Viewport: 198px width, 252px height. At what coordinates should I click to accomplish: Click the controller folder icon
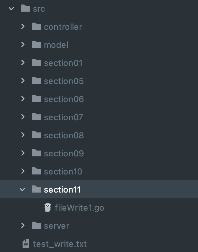[x=37, y=26]
